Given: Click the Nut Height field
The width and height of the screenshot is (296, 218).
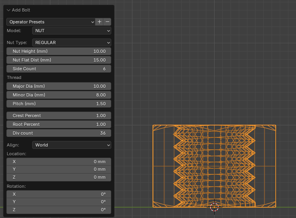Looking at the screenshot, I should [x=59, y=51].
